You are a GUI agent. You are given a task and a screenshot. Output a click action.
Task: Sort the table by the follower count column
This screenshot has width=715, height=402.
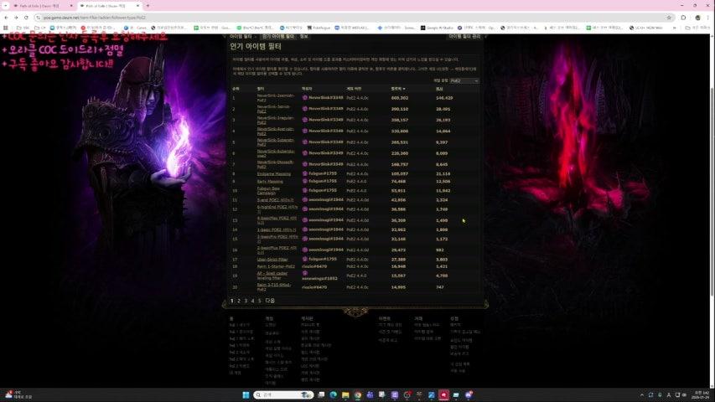click(x=397, y=88)
